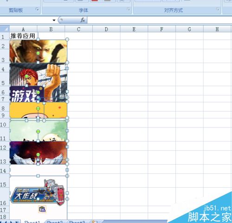The height and width of the screenshot is (223, 232).
Task: Click the Select All corner button
Action: (x=5, y=29)
